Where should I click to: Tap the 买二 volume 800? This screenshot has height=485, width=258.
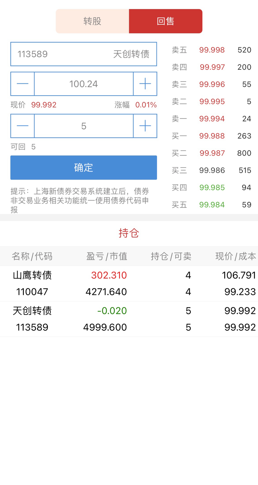244,153
